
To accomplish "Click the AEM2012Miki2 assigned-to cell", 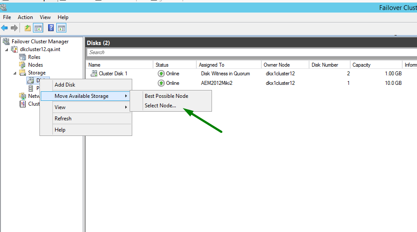I will (217, 83).
